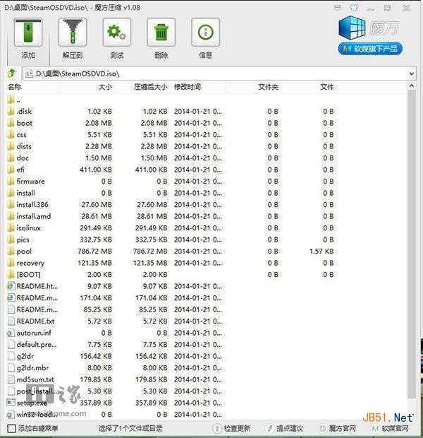Open the Info (信息) icon
This screenshot has width=423, height=438.
point(205,32)
